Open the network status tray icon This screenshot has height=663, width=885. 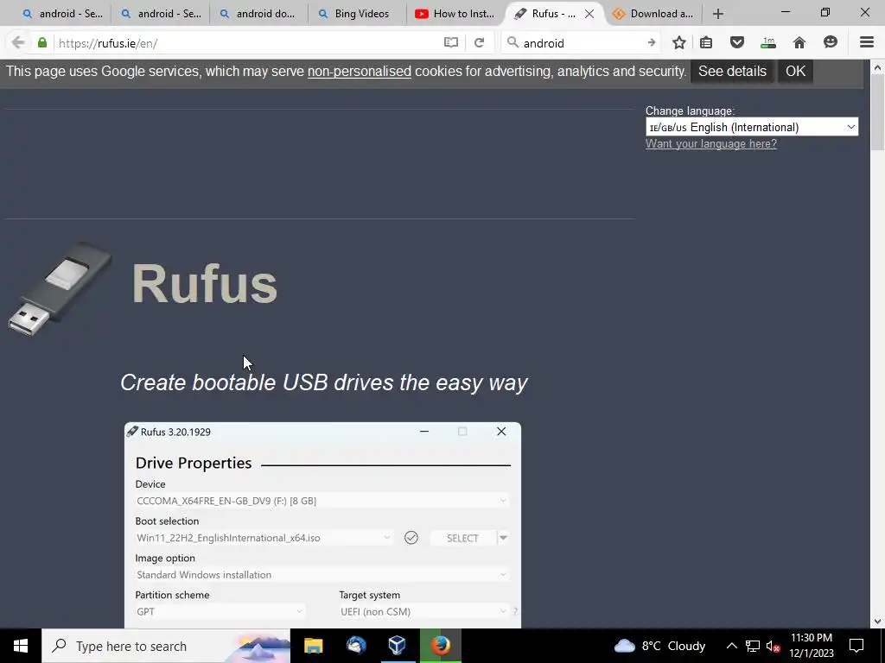tap(753, 646)
